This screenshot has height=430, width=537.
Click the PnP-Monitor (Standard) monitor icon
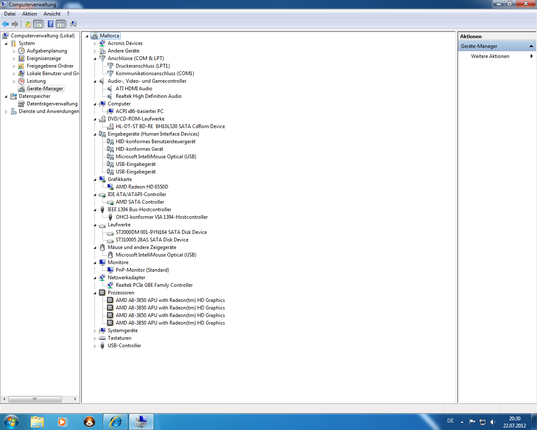110,270
